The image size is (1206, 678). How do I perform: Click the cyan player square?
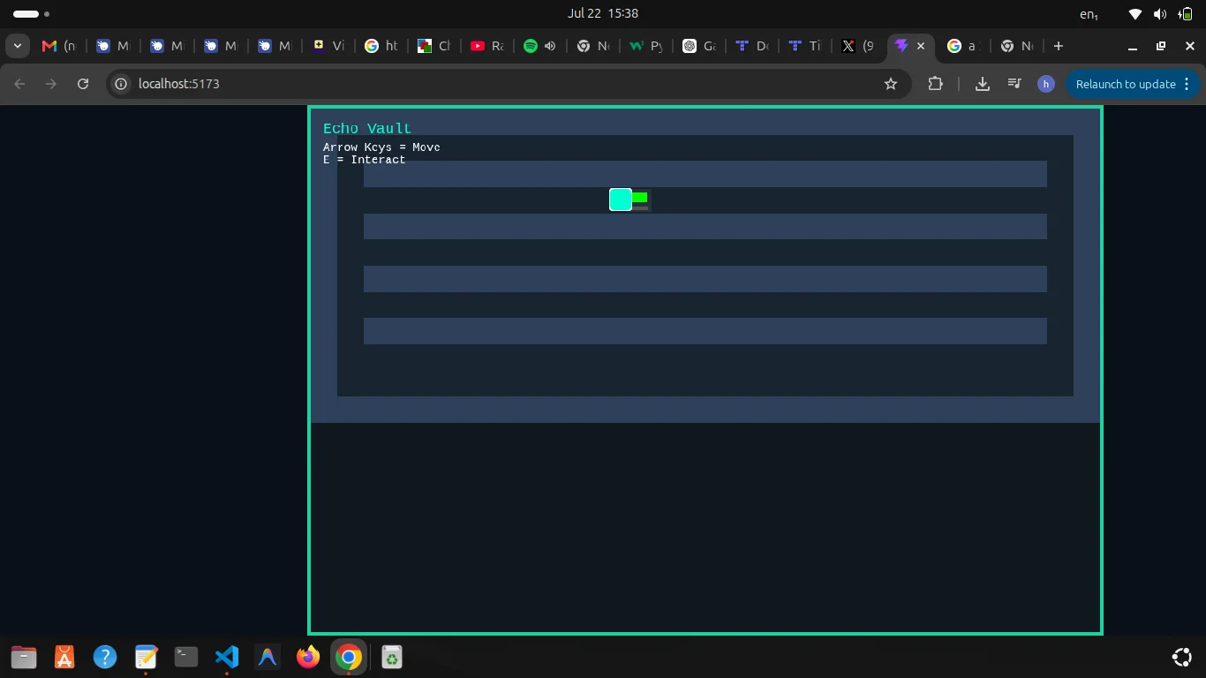(x=621, y=200)
